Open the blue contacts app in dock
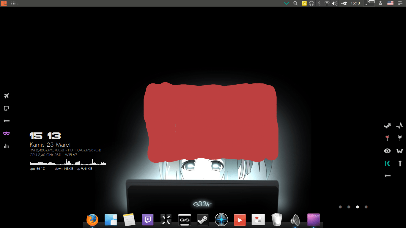Image resolution: width=406 pixels, height=228 pixels. click(111, 220)
